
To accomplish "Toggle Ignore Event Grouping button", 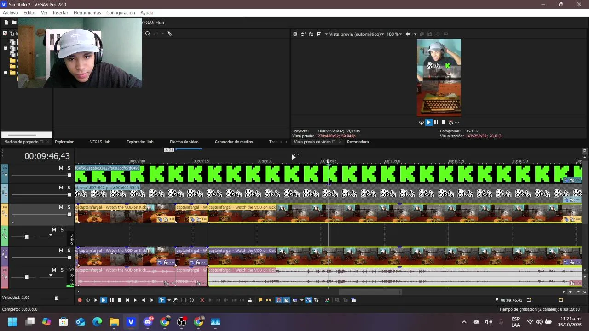I will tap(317, 300).
